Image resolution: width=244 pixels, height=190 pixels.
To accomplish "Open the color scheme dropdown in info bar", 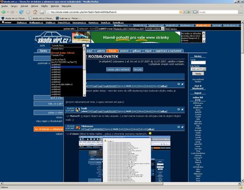I will tap(155, 29).
